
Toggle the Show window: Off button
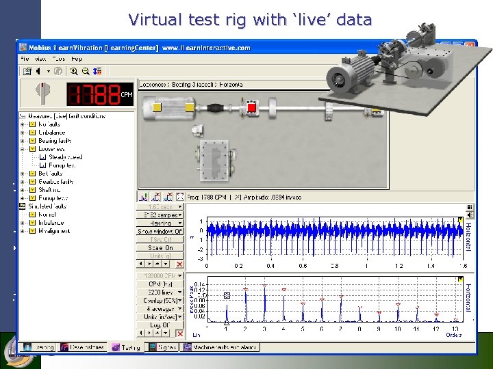click(160, 231)
